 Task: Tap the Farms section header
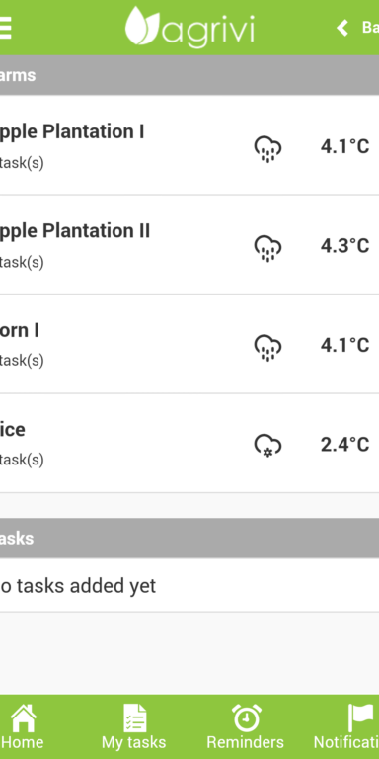[189, 75]
